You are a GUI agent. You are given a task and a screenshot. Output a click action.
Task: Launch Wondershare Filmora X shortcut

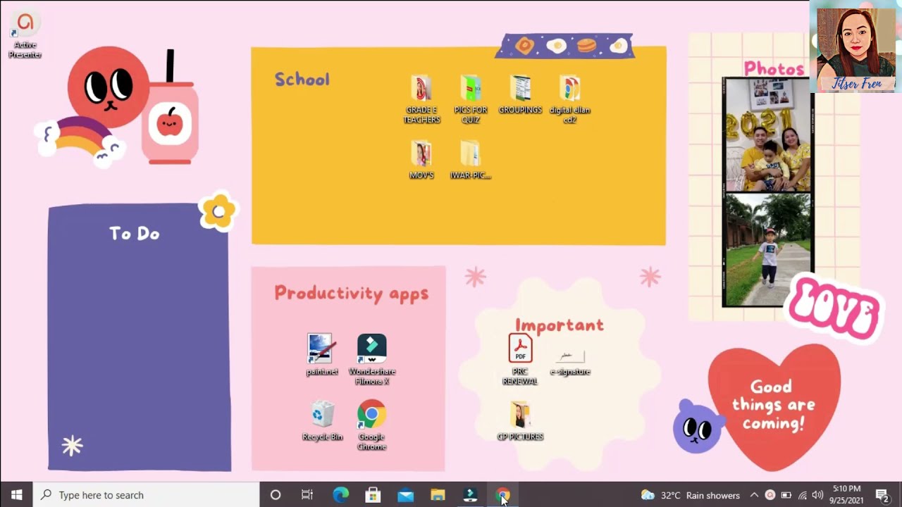[372, 360]
